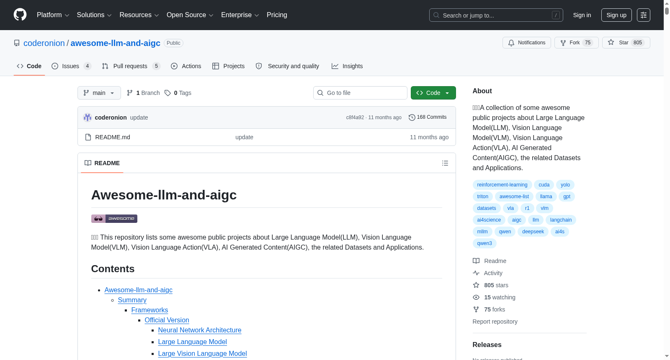Click the Go to file input
This screenshot has width=670, height=360.
(x=360, y=93)
